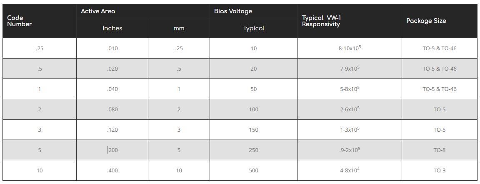480x184 pixels.
Task: Click the Code Number column header
Action: [20, 21]
